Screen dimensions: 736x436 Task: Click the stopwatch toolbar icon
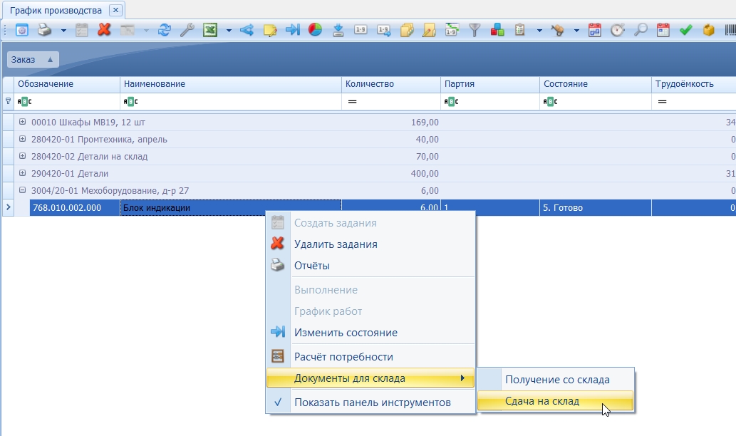point(618,30)
